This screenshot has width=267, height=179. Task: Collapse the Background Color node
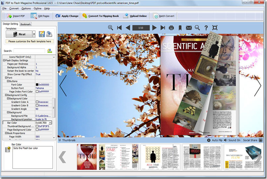point(8,99)
